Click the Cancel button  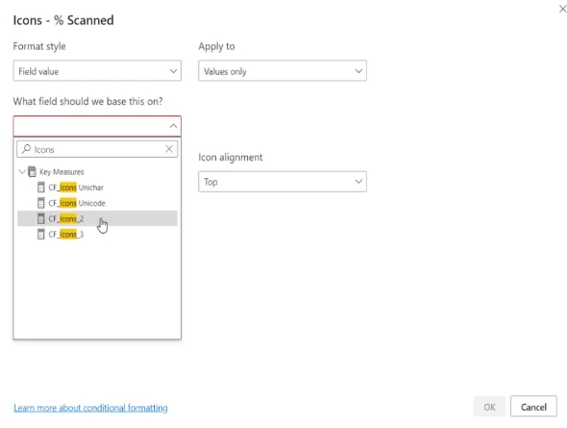533,407
